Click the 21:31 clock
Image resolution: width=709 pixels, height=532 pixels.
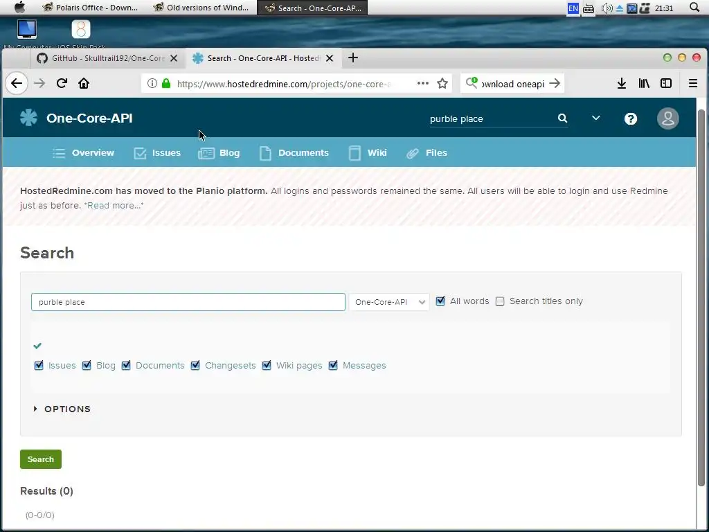[x=664, y=8]
